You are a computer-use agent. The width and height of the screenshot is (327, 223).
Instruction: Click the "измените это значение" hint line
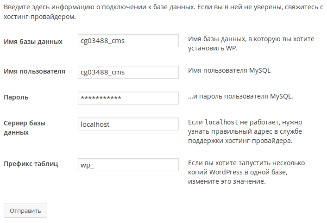pyautogui.click(x=226, y=182)
